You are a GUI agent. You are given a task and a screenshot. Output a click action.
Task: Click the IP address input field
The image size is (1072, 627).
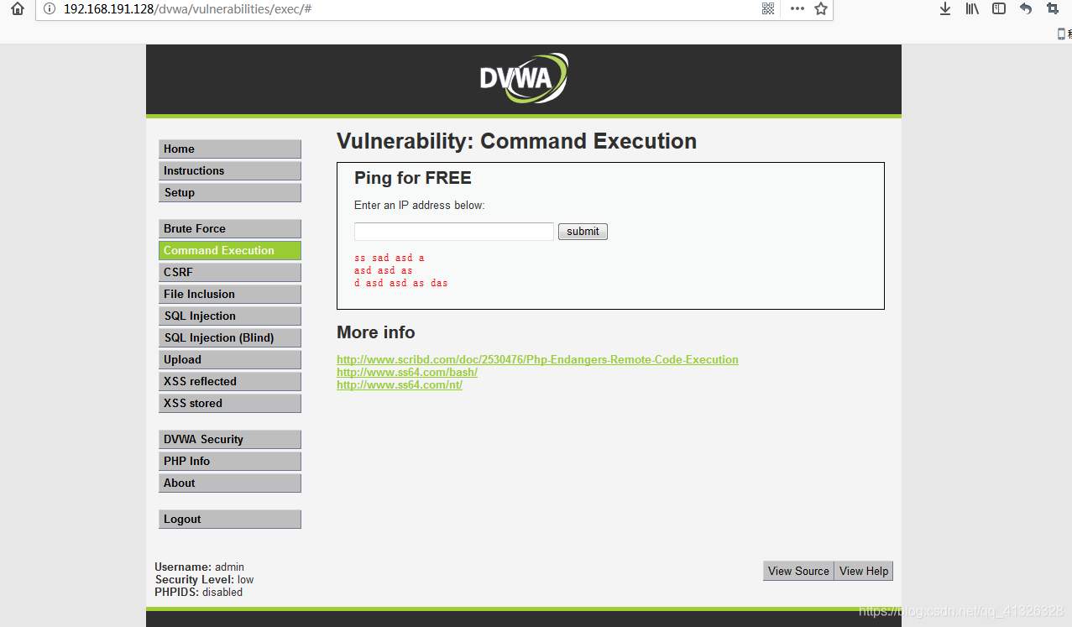pos(454,232)
